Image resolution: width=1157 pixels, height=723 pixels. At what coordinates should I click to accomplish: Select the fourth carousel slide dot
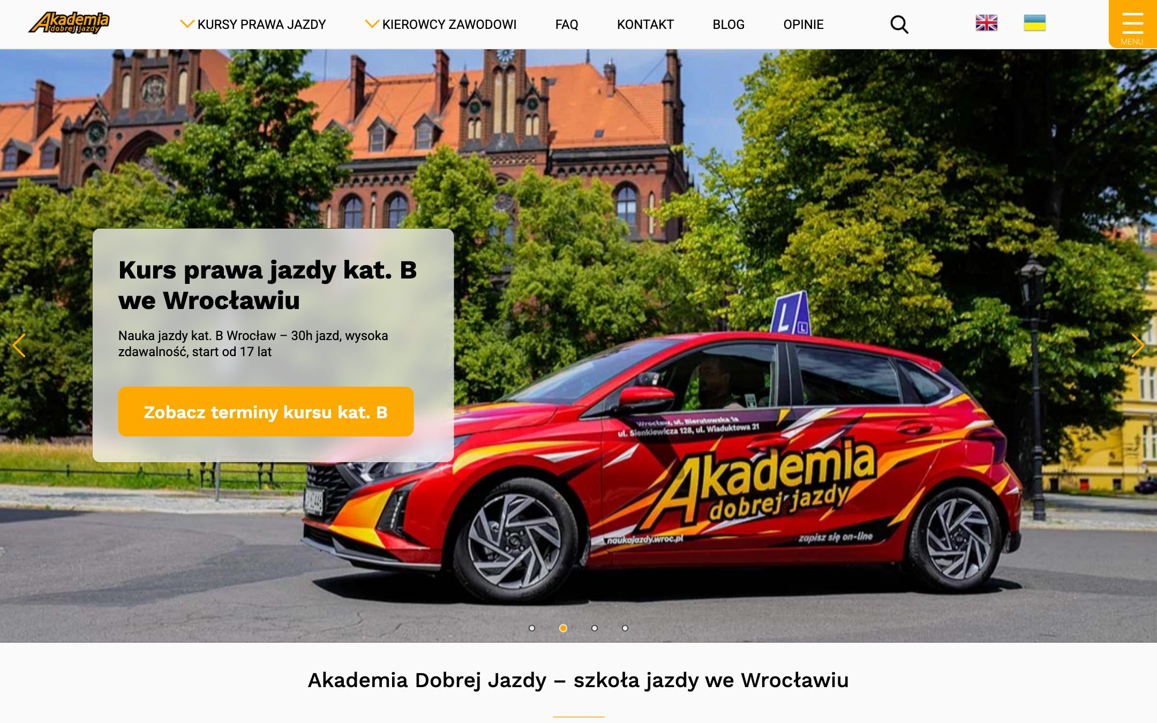[625, 628]
